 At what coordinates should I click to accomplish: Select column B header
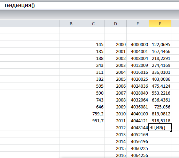tap(71, 24)
